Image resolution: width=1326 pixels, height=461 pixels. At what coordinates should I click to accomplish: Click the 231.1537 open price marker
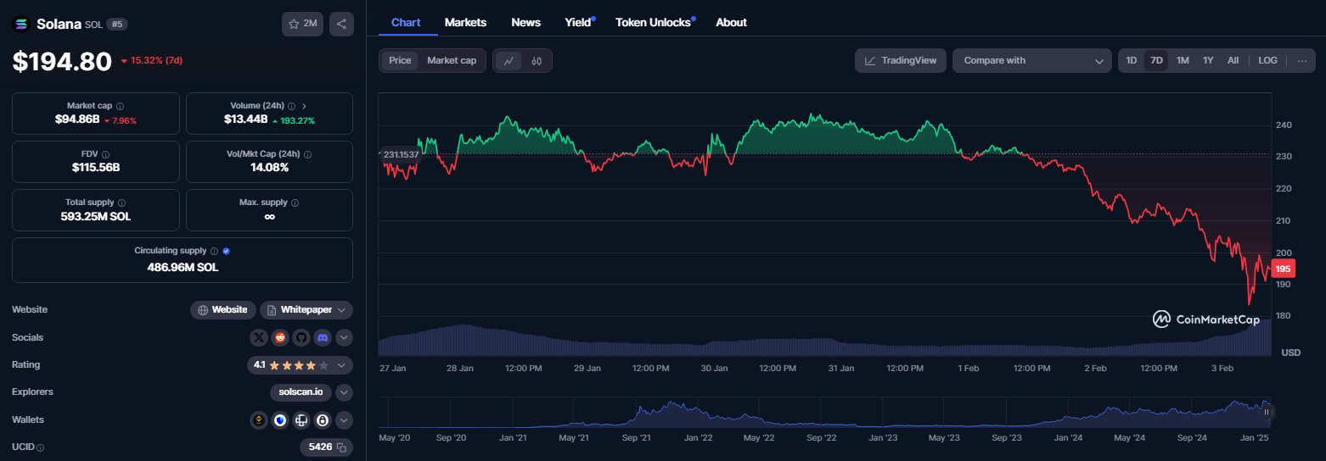pyautogui.click(x=401, y=154)
